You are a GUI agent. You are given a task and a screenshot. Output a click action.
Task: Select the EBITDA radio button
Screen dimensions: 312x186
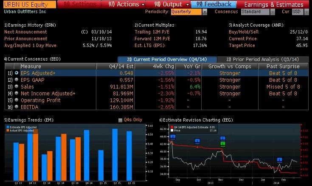coord(17,107)
